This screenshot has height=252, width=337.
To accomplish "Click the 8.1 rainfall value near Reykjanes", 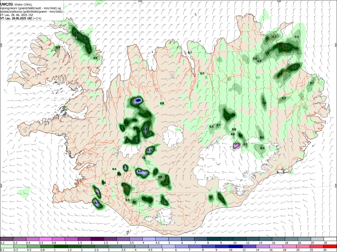I will pos(96,203).
